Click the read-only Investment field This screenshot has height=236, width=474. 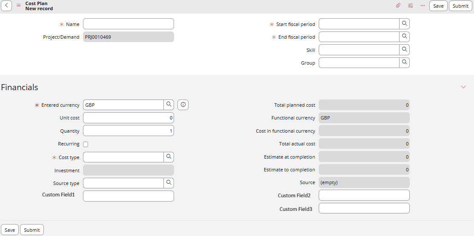click(x=128, y=170)
